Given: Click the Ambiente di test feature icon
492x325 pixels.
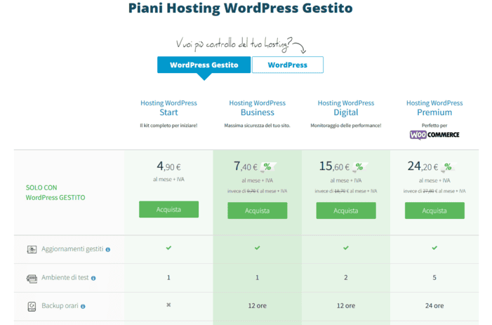Looking at the screenshot, I should 32,278.
